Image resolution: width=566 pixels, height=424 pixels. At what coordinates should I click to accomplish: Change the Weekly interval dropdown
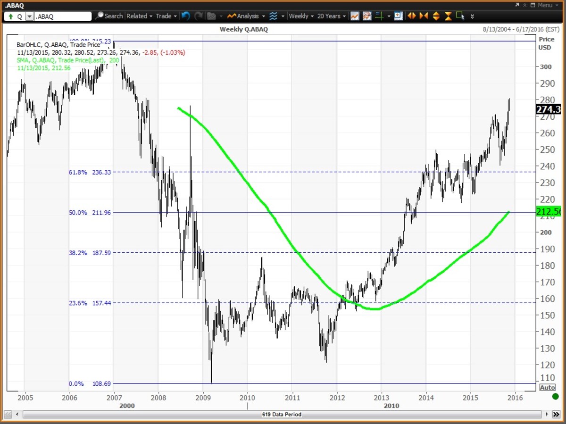point(301,16)
